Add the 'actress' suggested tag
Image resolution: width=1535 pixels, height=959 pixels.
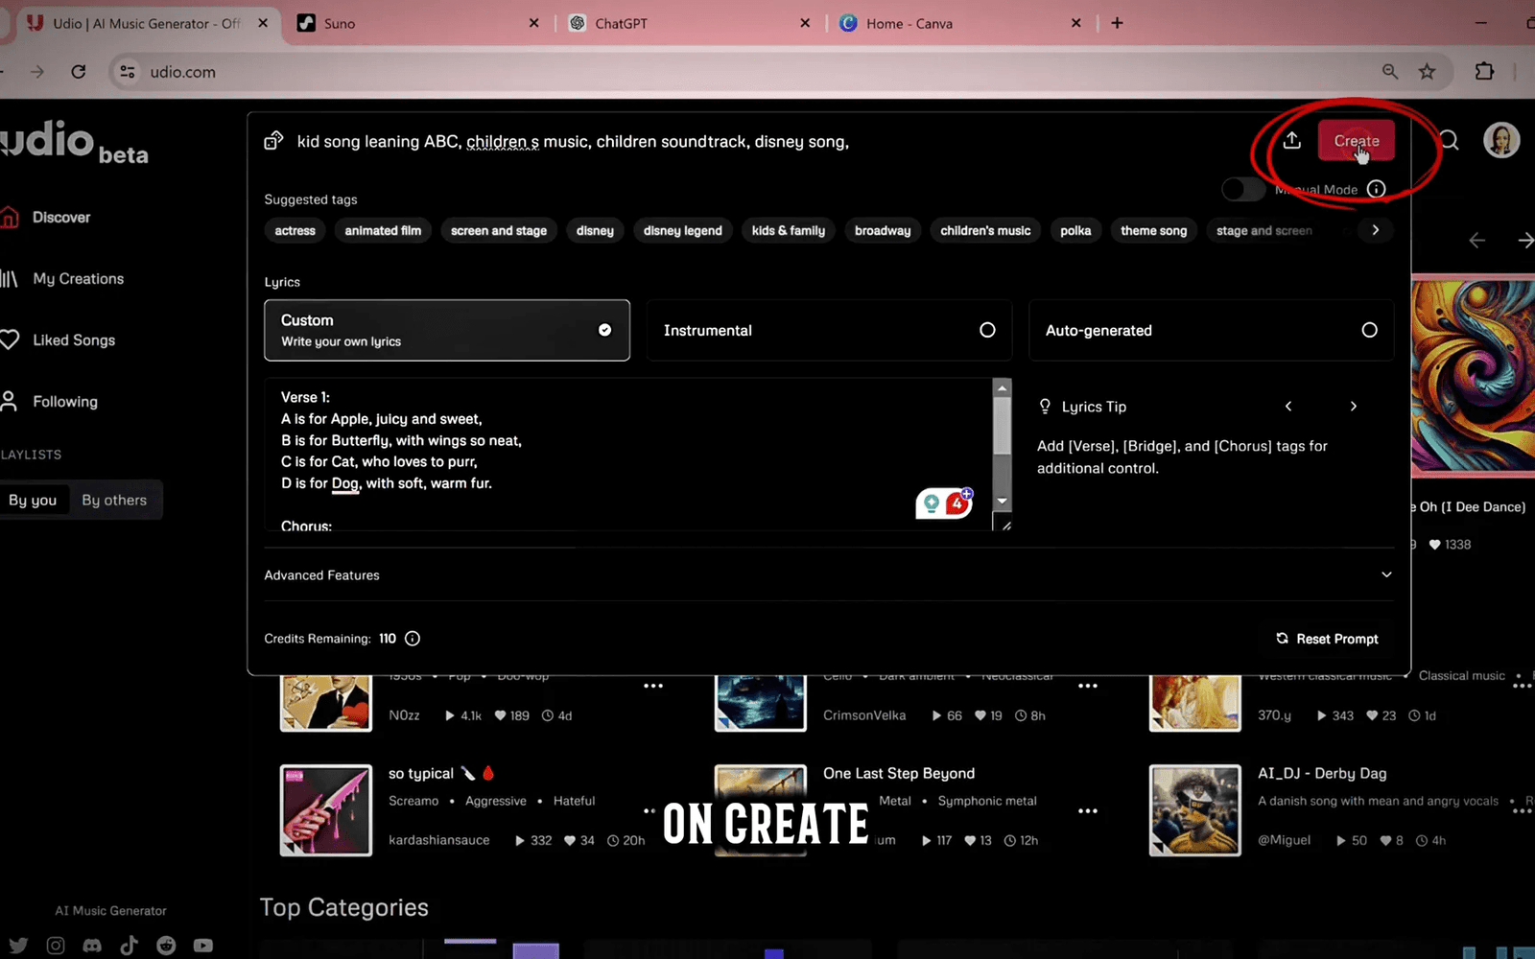[x=295, y=230]
